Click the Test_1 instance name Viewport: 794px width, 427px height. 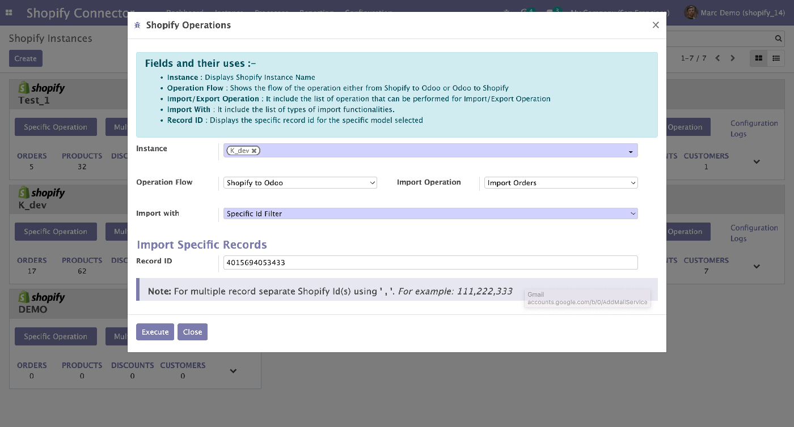[34, 100]
